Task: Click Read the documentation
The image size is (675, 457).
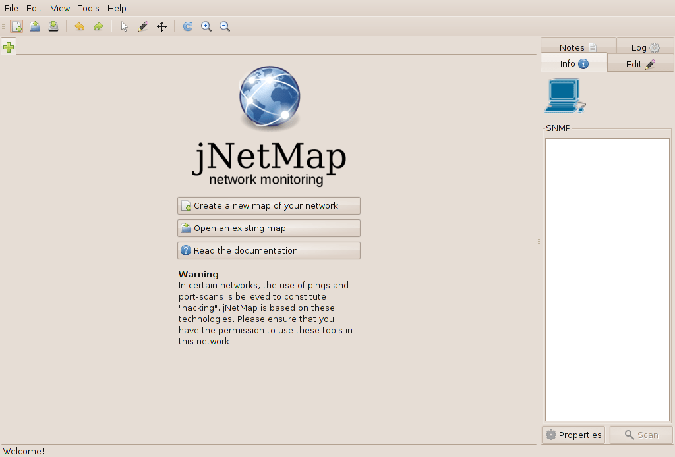Action: (268, 250)
